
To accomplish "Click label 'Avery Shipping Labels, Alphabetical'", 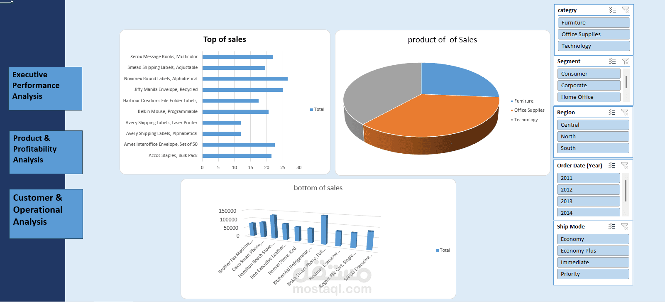I will point(162,133).
